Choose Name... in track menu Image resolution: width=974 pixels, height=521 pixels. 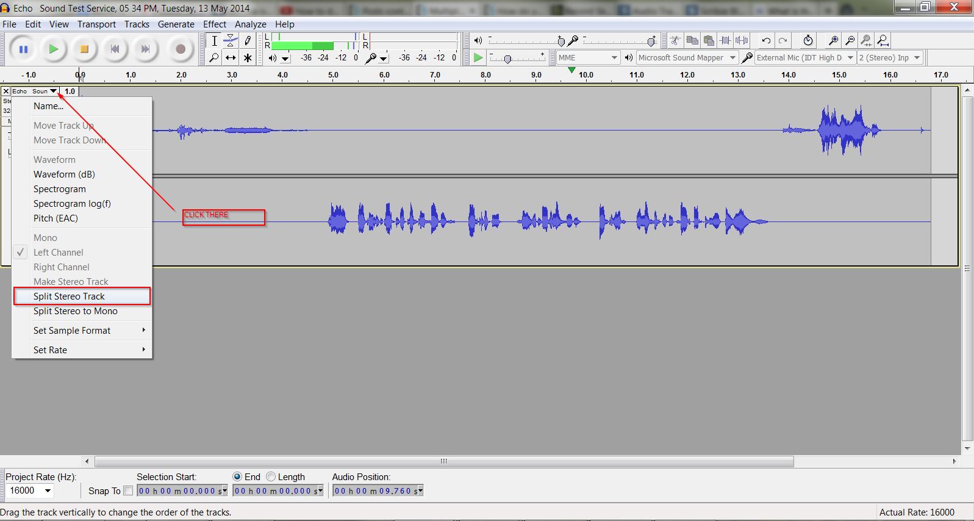click(x=82, y=106)
